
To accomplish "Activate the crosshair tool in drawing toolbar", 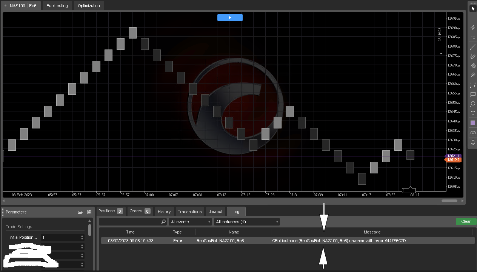I will click(473, 18).
